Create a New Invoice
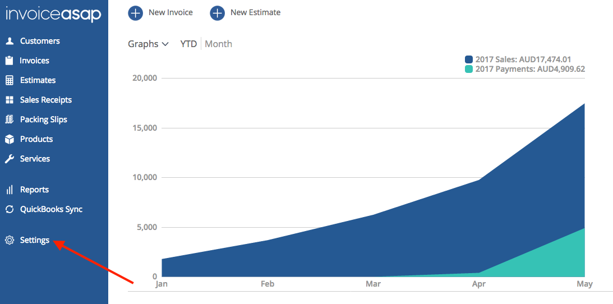This screenshot has height=304, width=613. 160,12
